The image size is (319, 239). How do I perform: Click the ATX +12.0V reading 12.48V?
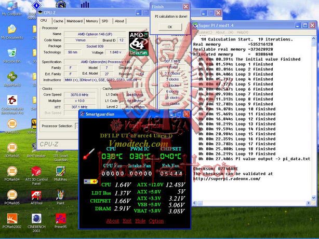175,185
